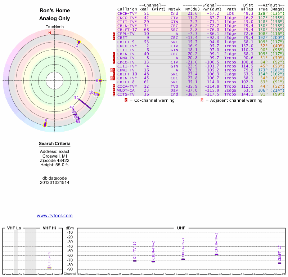Select channel 2 marker on radar plot
This screenshot has height=277, width=288.
pos(79,42)
